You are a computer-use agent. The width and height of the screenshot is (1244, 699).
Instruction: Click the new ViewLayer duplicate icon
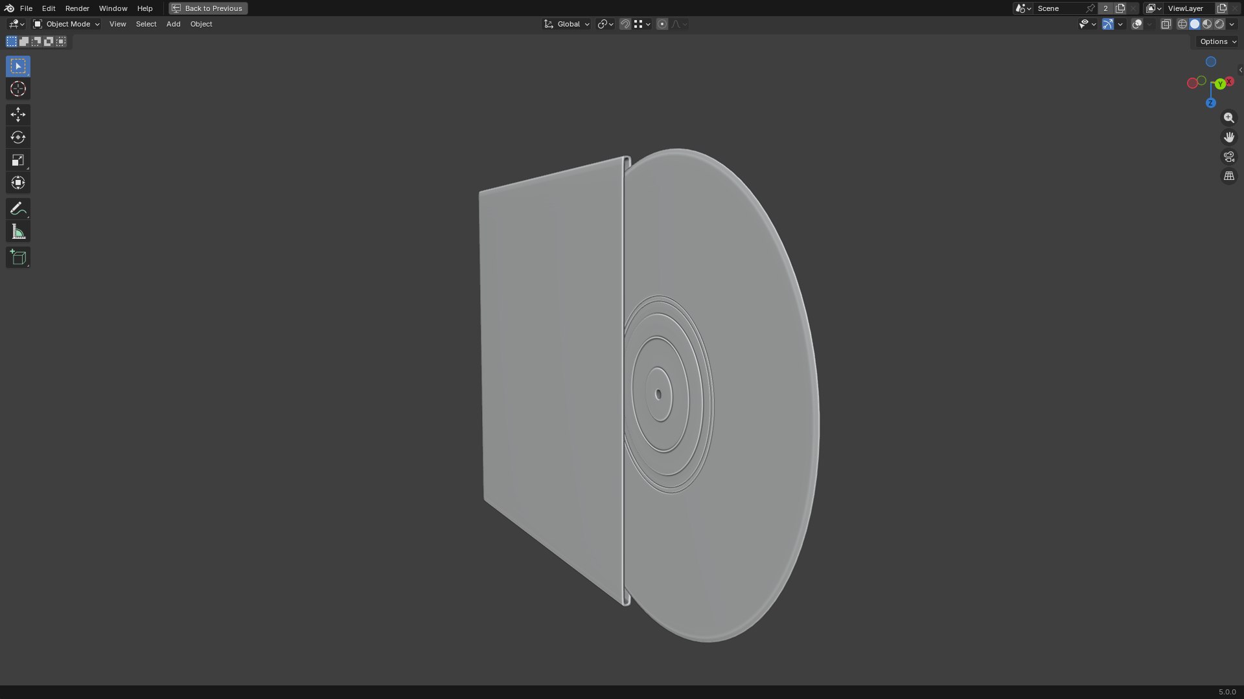coord(1222,8)
